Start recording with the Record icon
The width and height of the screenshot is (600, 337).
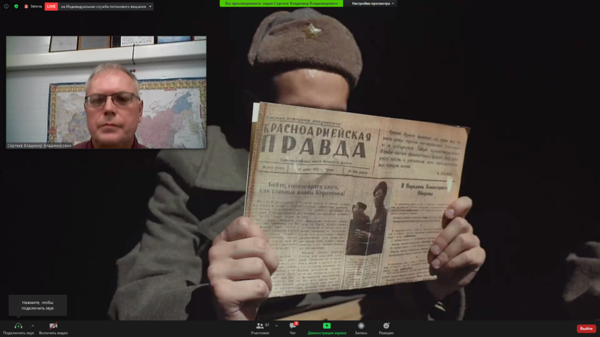coord(361,326)
